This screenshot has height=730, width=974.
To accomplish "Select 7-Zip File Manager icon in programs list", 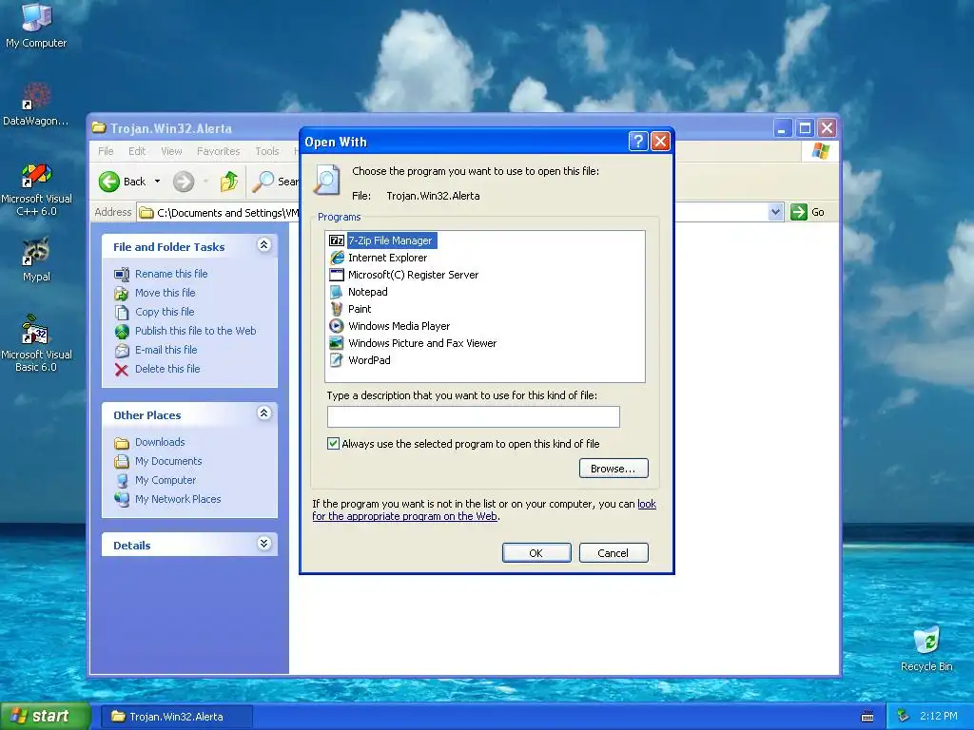I will click(337, 240).
